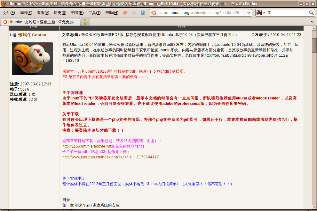Maximize the Firefox window
317x211 pixels.
tap(307, 4)
